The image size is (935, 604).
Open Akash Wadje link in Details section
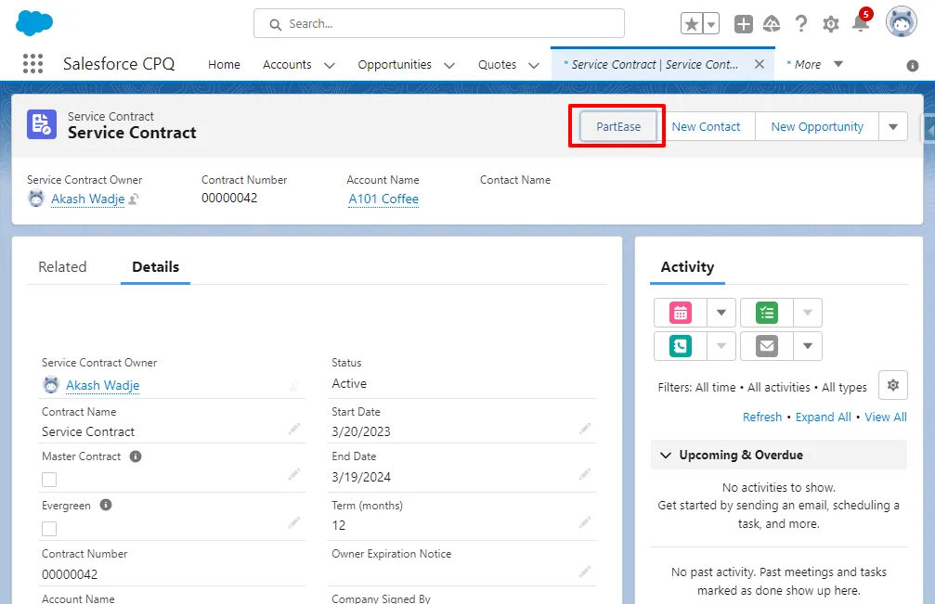[x=102, y=385]
